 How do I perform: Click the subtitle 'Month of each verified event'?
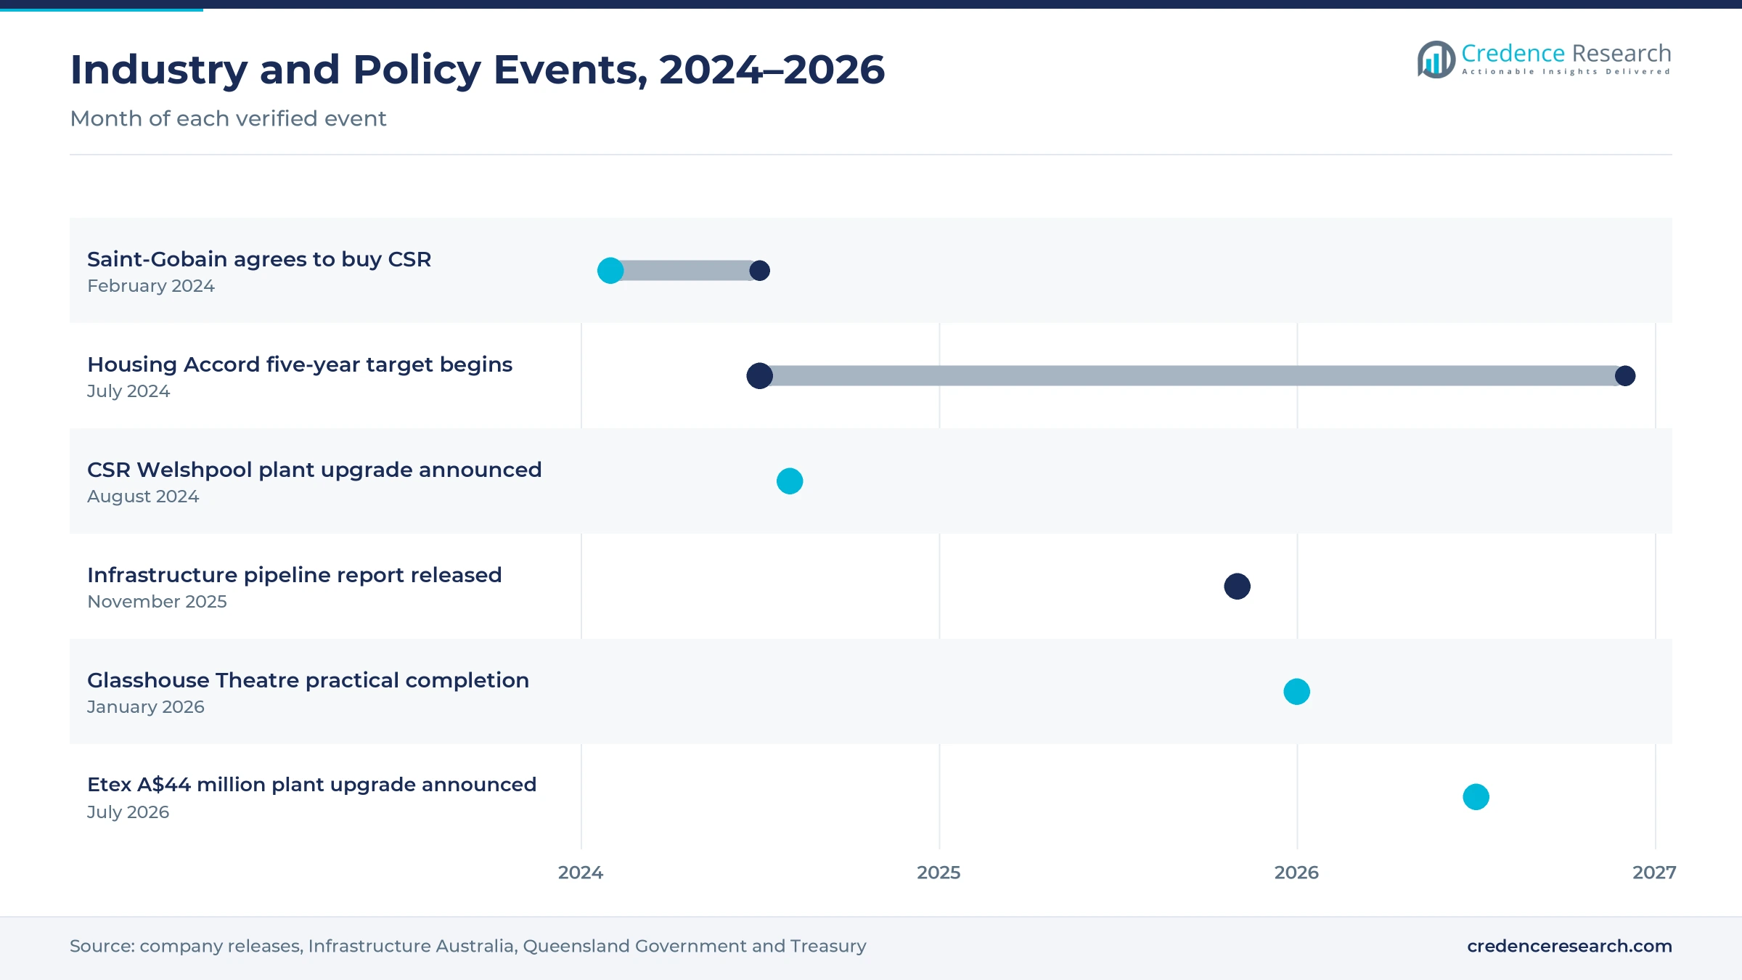click(228, 118)
